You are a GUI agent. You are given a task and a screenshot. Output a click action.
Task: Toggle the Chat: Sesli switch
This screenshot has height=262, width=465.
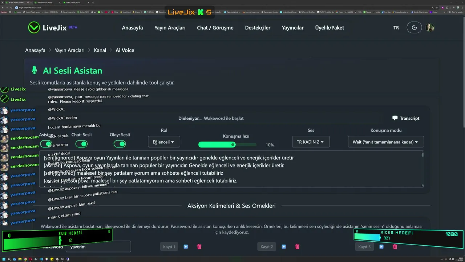pos(81,144)
